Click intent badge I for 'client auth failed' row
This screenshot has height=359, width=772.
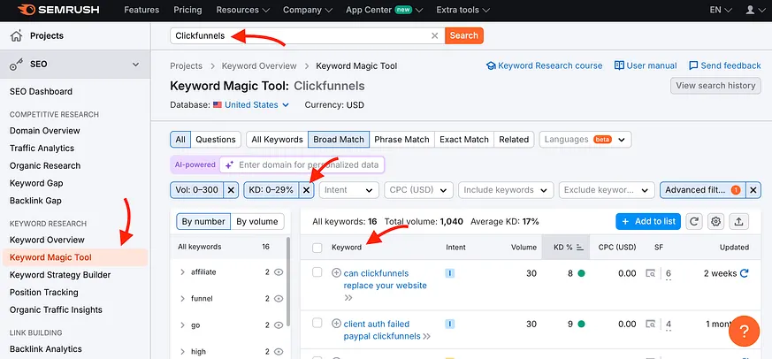(449, 324)
